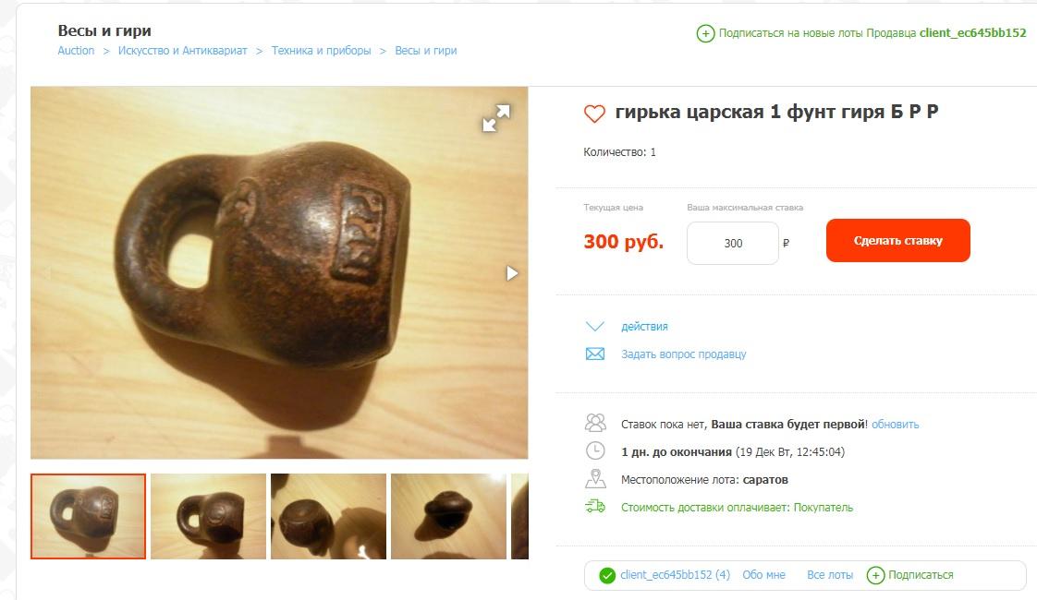
Task: Click the green verified checkmark by seller name
Action: [x=606, y=576]
